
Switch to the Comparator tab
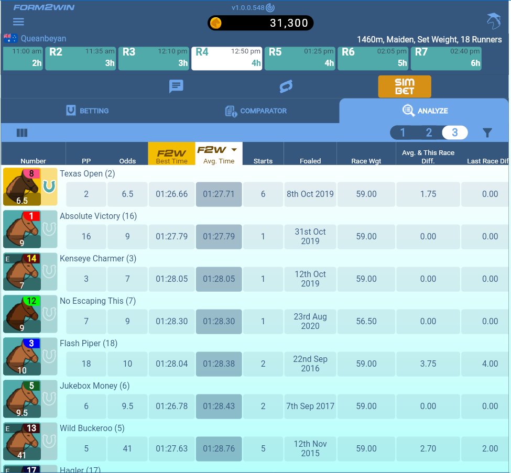pos(256,111)
